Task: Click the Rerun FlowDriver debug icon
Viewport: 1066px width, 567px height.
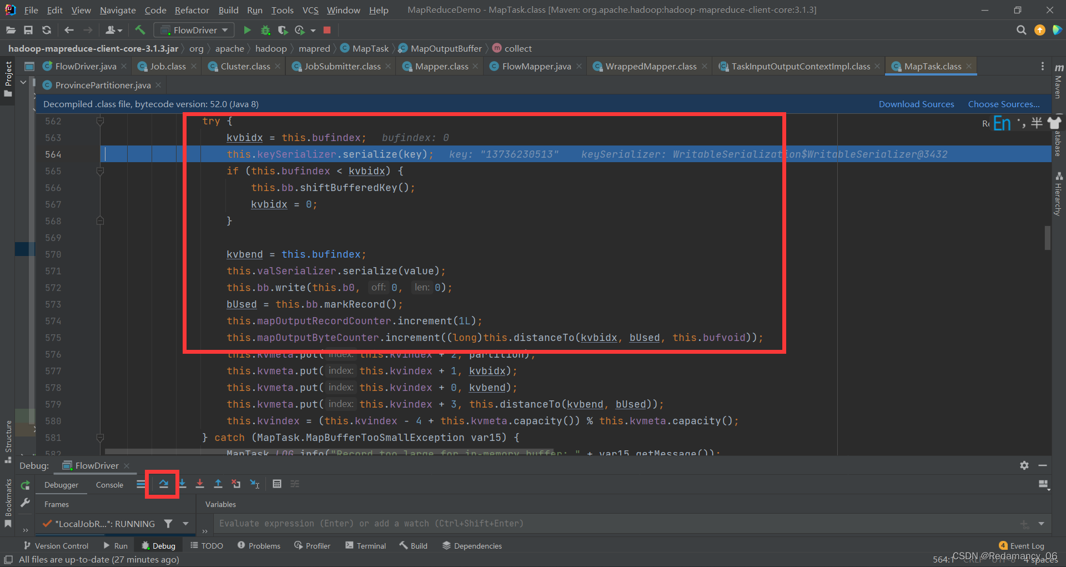Action: (x=25, y=485)
